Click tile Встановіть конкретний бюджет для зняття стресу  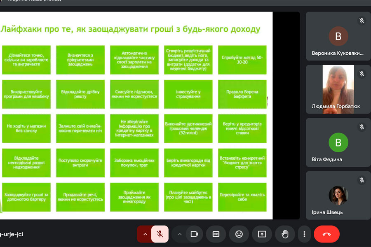242,163
